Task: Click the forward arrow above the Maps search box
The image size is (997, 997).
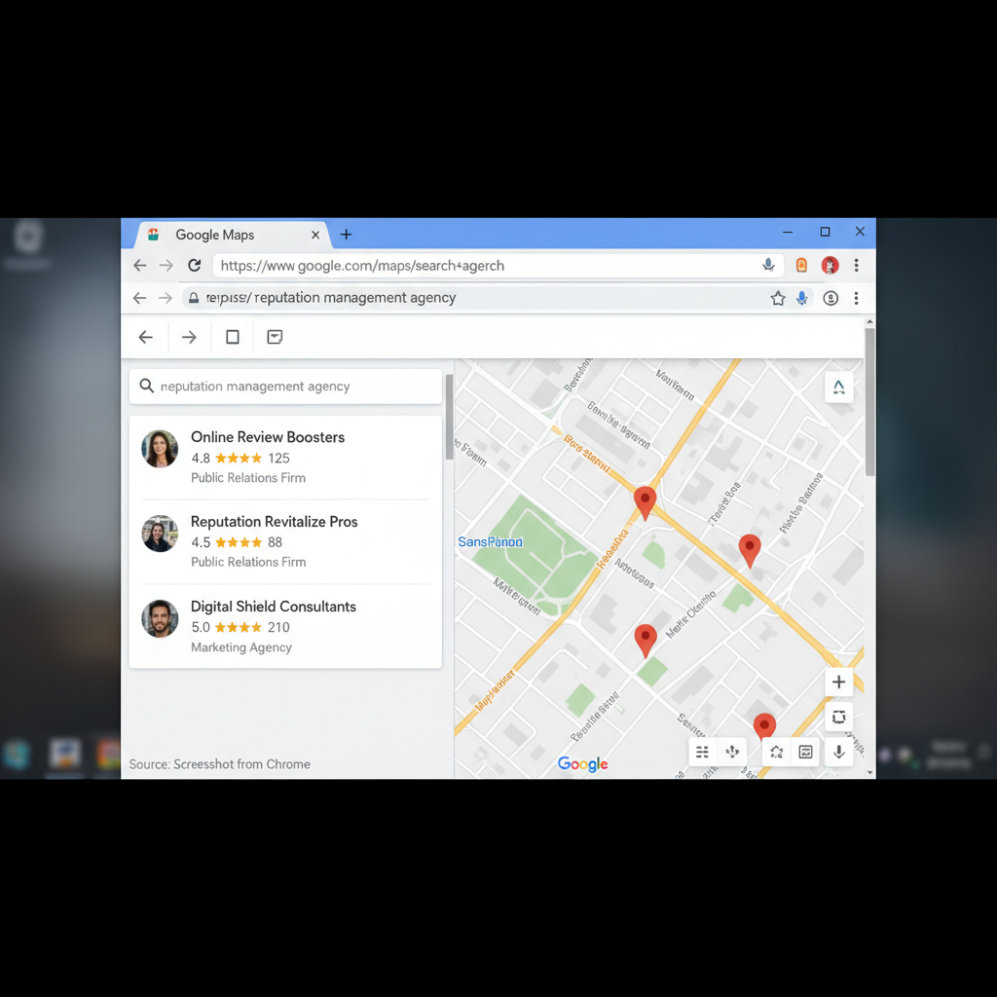Action: pyautogui.click(x=189, y=337)
